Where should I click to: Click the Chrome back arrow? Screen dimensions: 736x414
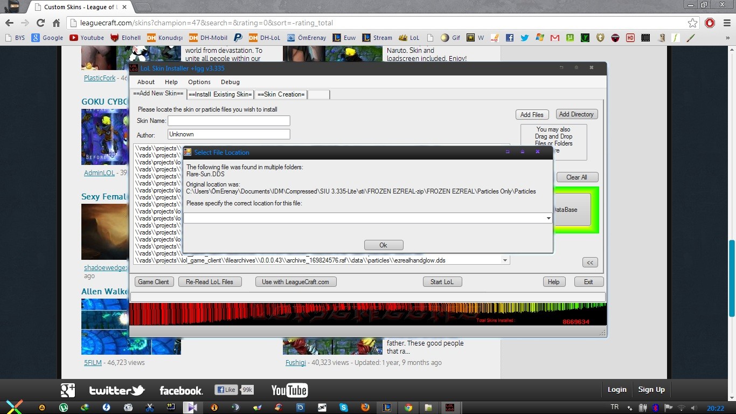9,23
